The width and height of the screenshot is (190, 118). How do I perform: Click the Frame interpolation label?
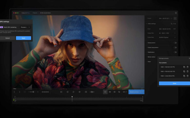point(153,47)
